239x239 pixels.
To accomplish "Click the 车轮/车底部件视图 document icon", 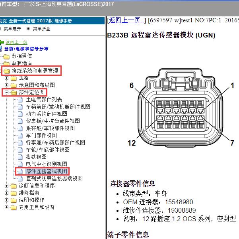I will [20, 150].
